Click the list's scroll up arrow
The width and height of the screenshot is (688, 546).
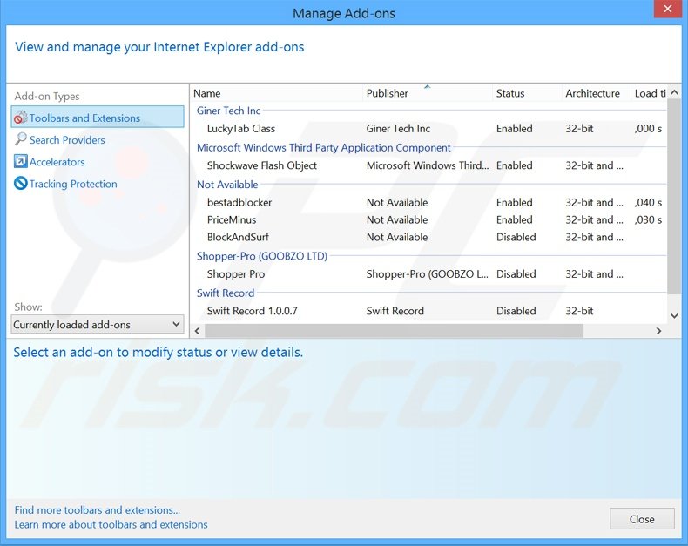(x=674, y=92)
